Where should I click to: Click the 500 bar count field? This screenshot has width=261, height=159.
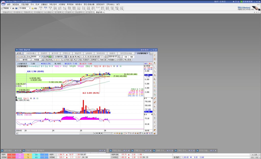point(132,57)
